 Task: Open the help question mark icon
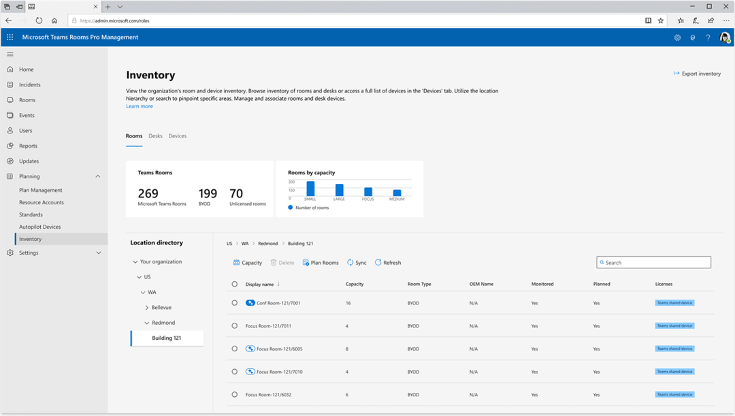[x=708, y=37]
